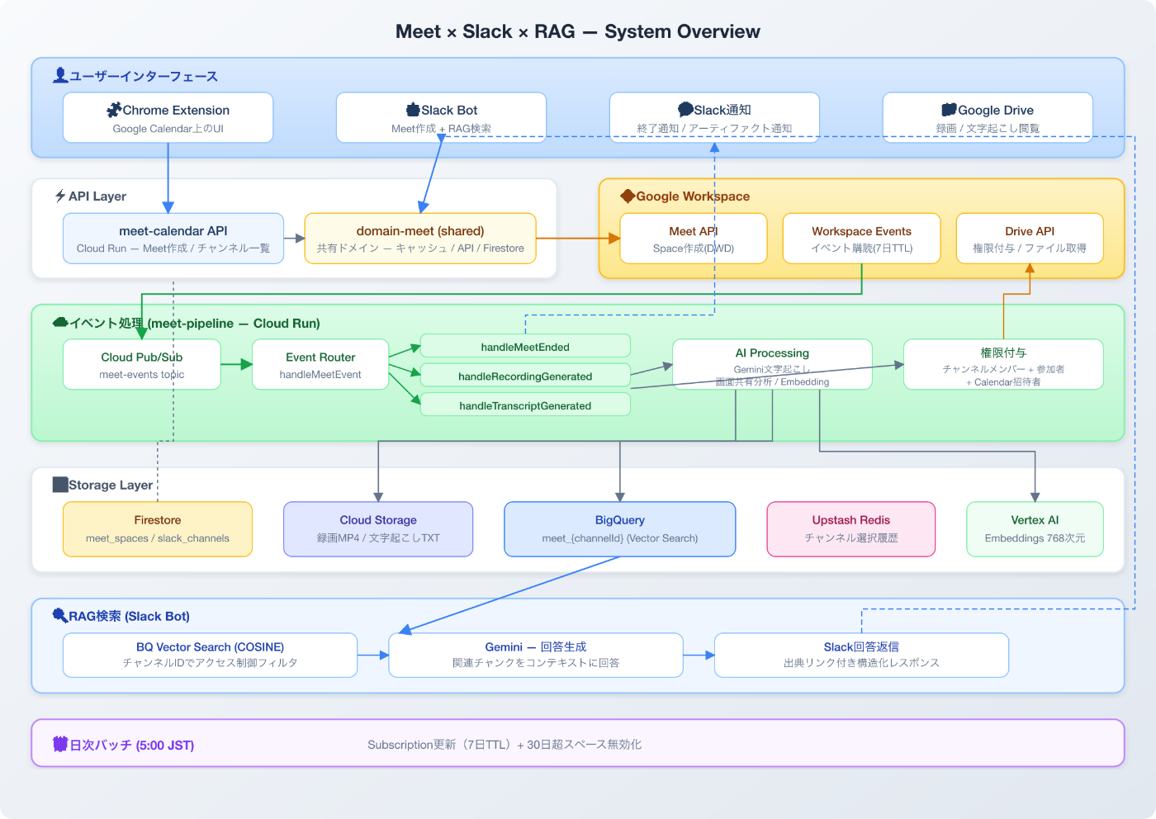The height and width of the screenshot is (819, 1156).
Task: Click the RAG検索 (Slack Bot) heading
Action: click(129, 616)
